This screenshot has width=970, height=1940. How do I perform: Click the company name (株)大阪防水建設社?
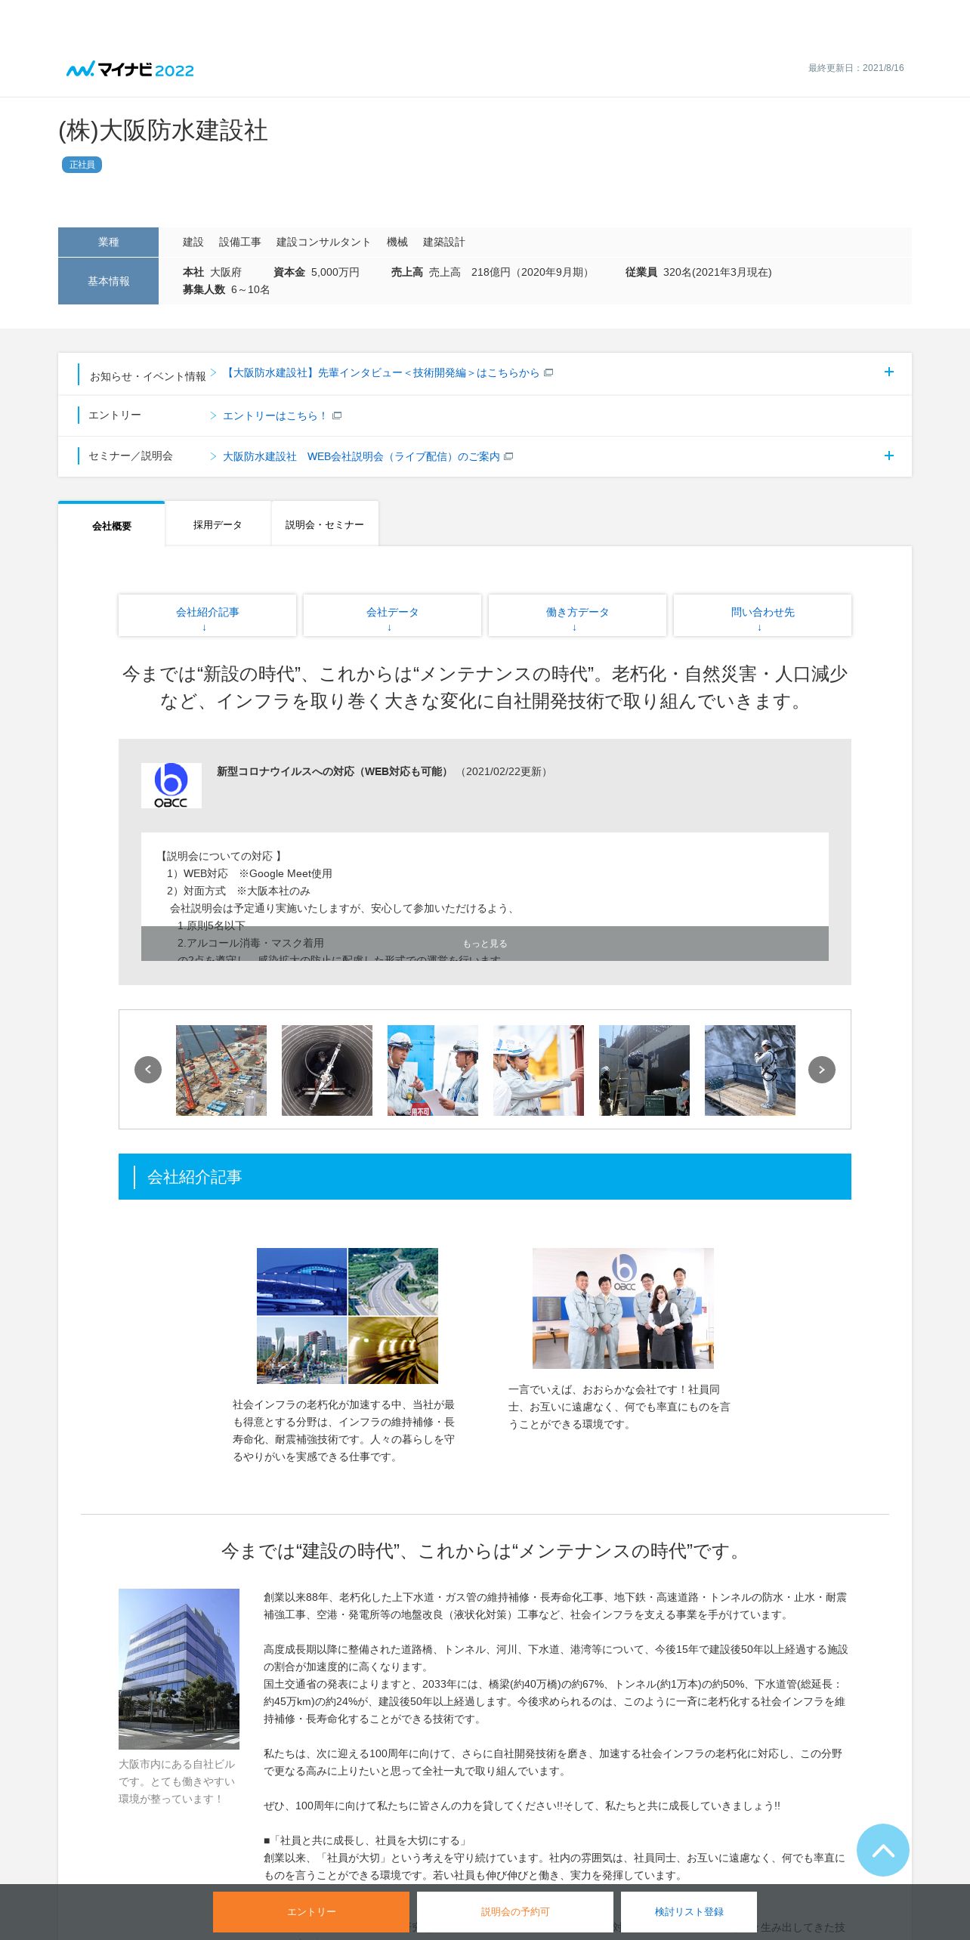click(163, 130)
